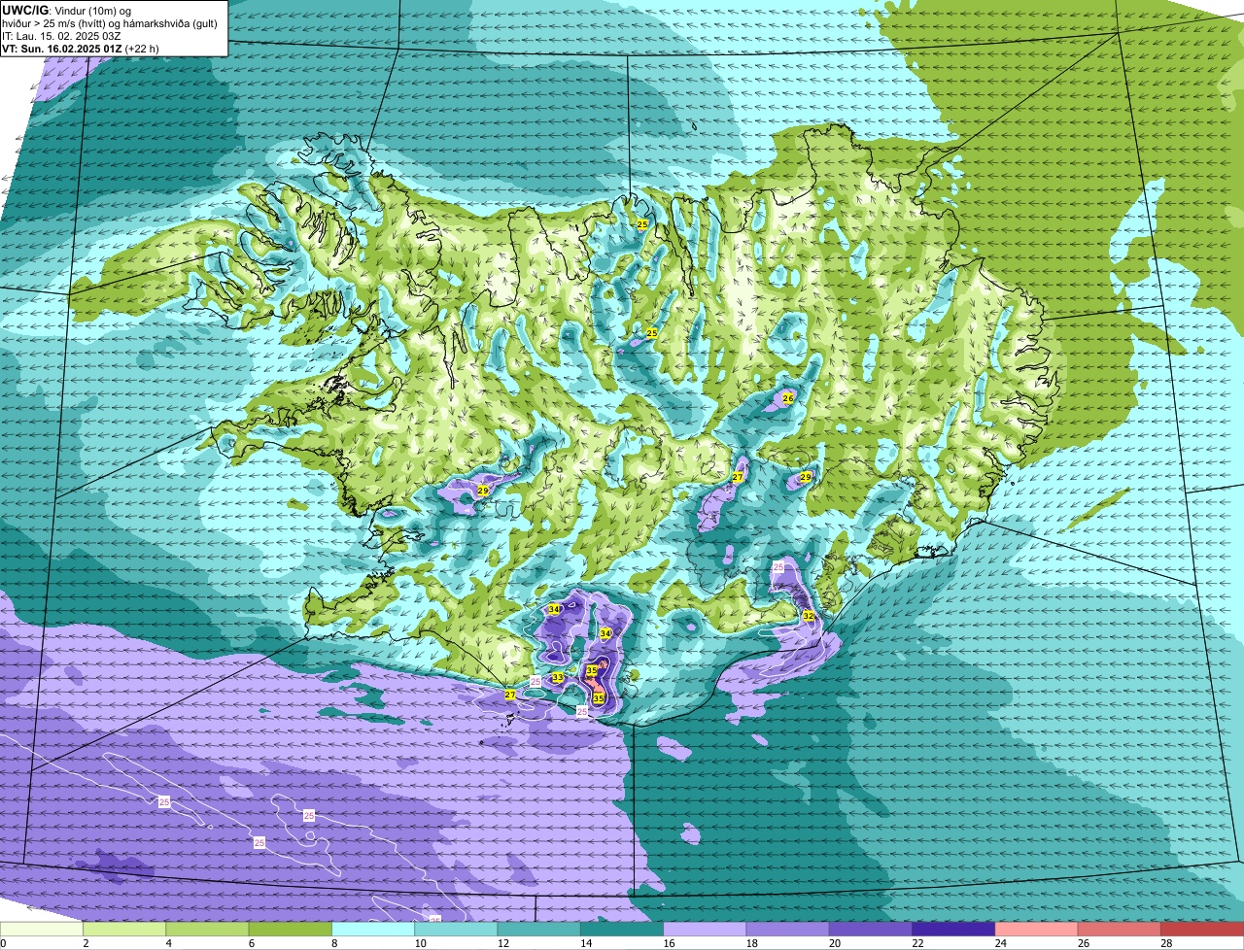Screen dimensions: 1244x950
Task: Click the 26–28 m/s salmon legend swatch
Action: (1120, 930)
